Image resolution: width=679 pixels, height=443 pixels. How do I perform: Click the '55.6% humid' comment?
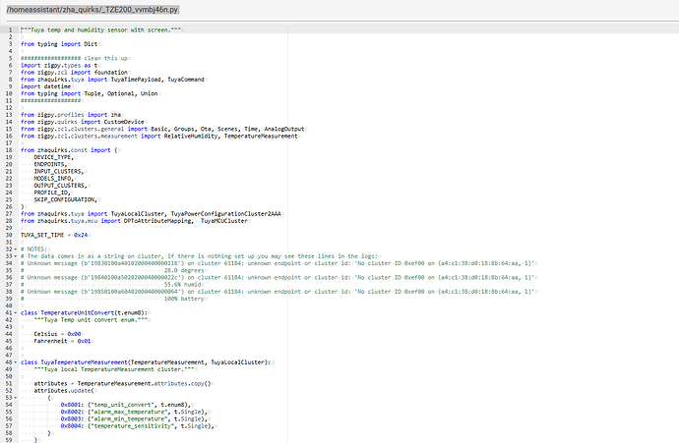182,285
